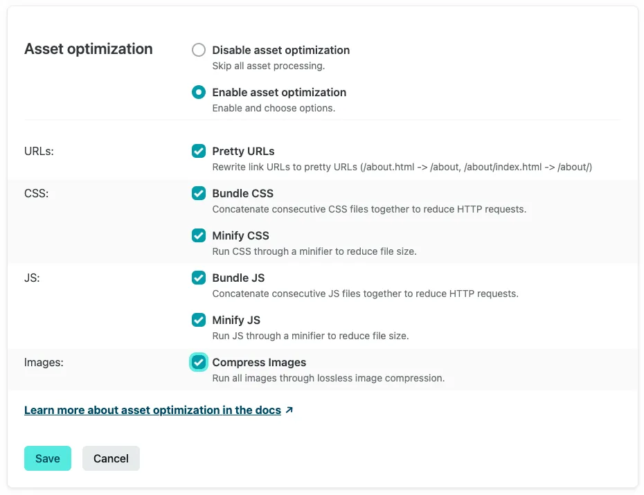Click the 'Skip all asset processing.' description
Viewport: 644px width, 495px height.
pos(269,66)
